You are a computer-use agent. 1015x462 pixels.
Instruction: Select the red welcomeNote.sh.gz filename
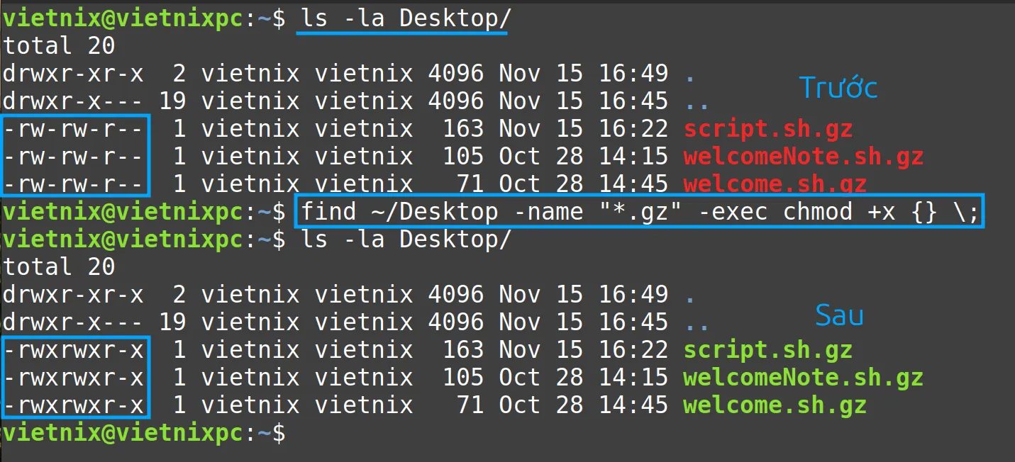coord(803,157)
